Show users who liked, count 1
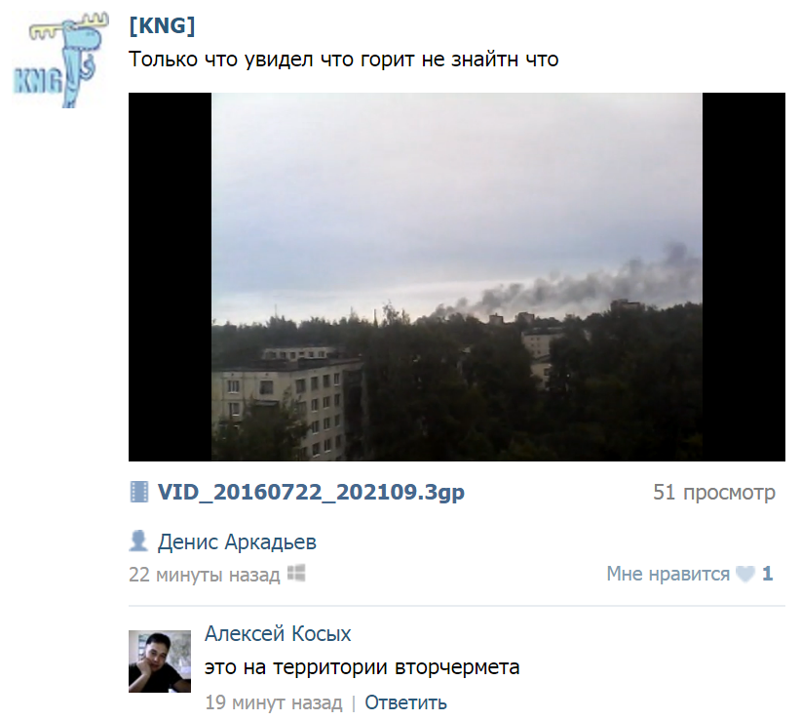The height and width of the screenshot is (721, 801). [767, 574]
